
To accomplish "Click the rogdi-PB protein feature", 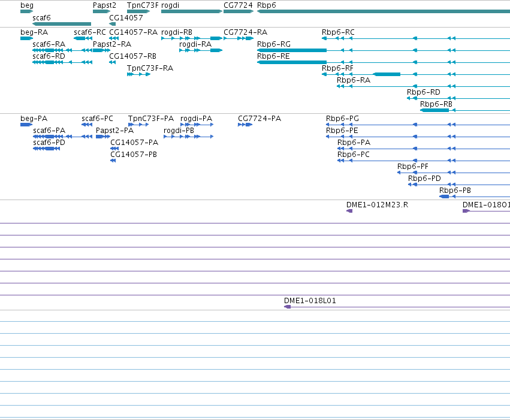I will [189, 137].
